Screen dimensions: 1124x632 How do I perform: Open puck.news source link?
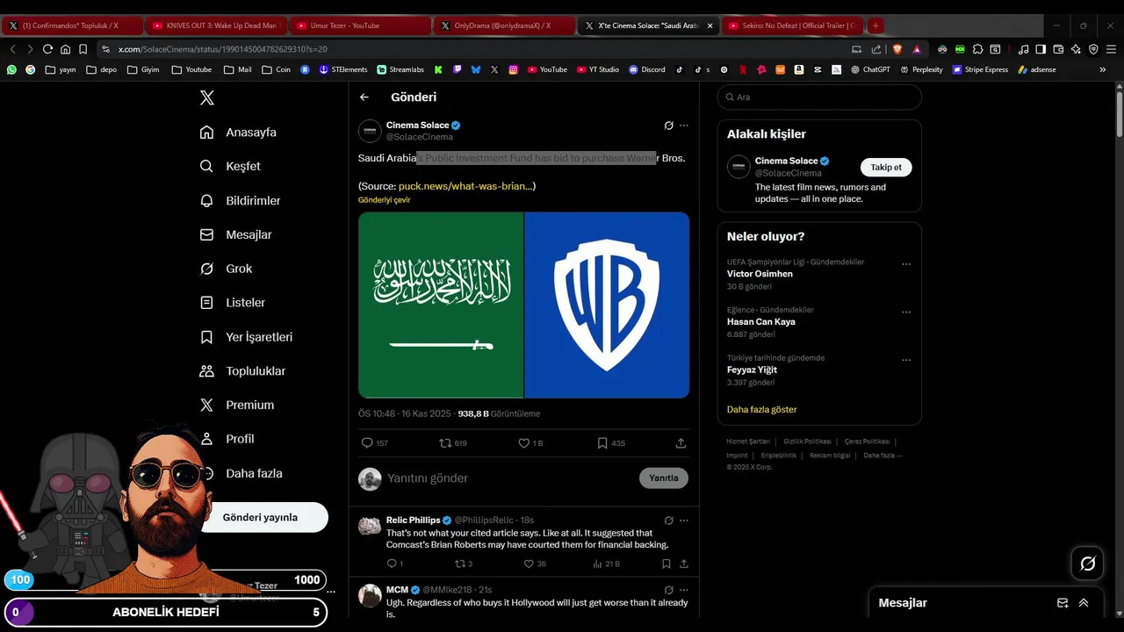(465, 186)
